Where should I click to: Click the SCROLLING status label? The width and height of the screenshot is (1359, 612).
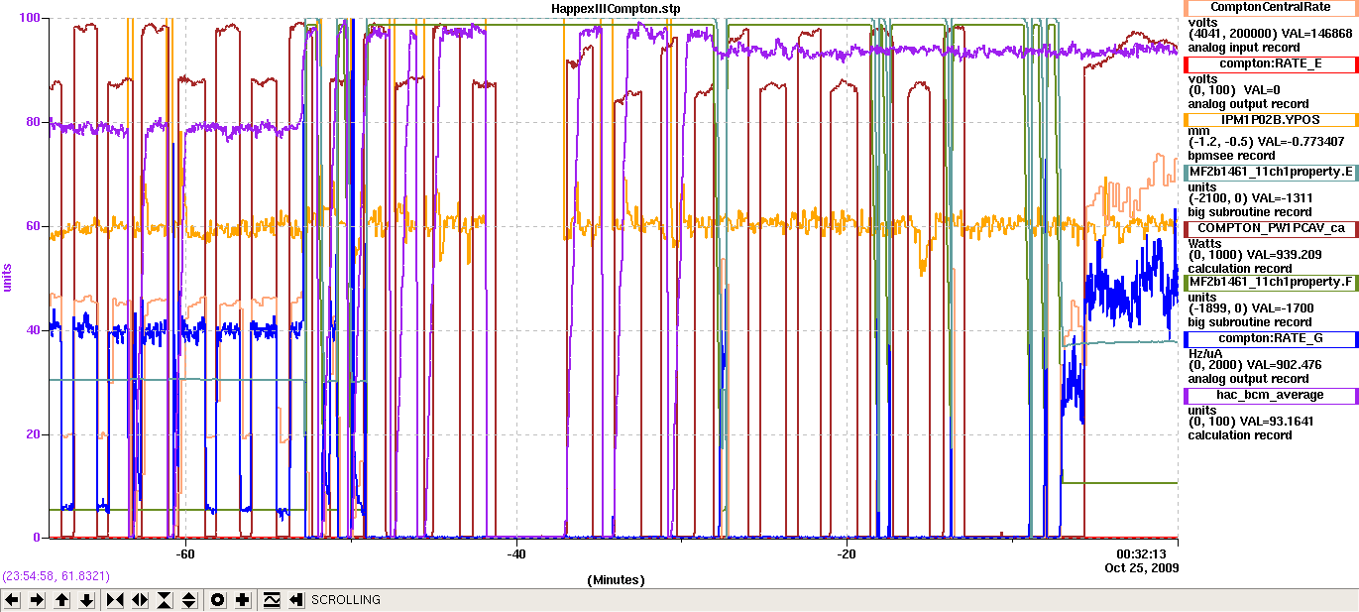tap(346, 600)
